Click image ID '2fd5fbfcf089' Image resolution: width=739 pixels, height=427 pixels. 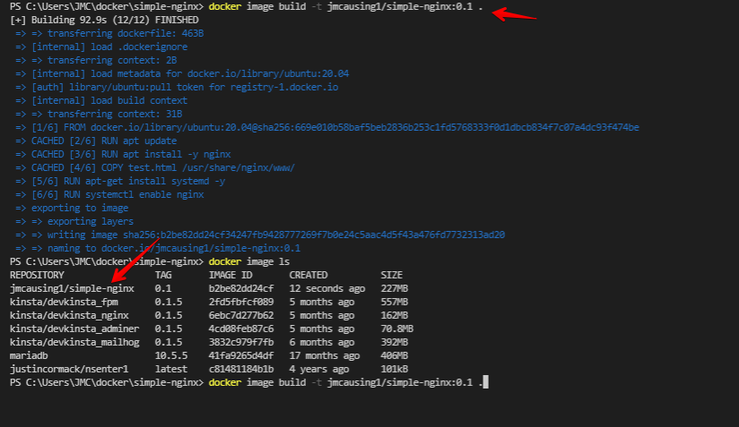pos(241,302)
